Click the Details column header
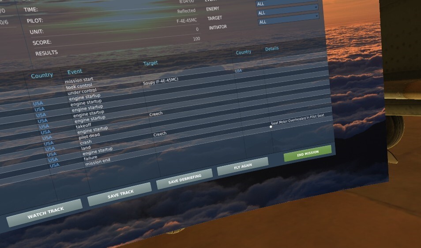 pyautogui.click(x=272, y=48)
